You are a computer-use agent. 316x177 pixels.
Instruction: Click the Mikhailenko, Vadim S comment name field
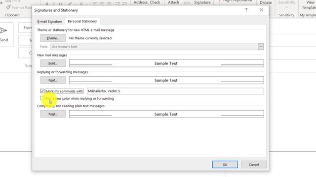175,91
